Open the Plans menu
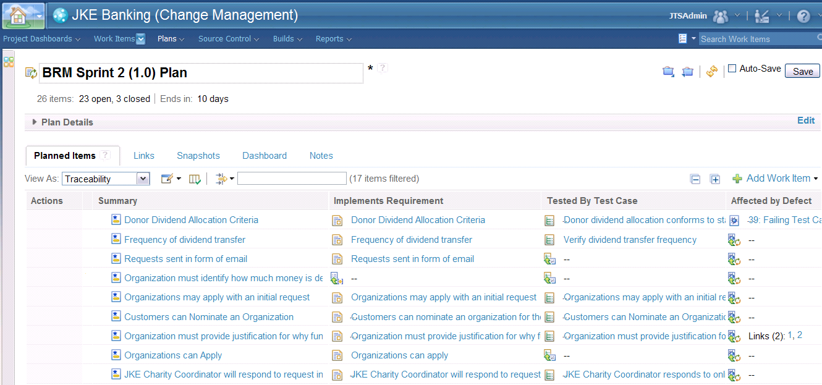 (x=171, y=39)
